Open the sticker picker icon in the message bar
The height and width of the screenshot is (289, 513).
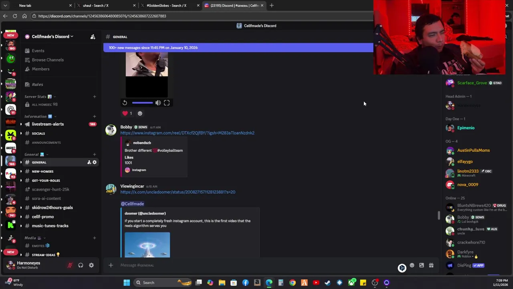(421, 265)
